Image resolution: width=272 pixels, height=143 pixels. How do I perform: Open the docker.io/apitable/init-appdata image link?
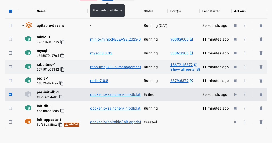tap(116, 122)
